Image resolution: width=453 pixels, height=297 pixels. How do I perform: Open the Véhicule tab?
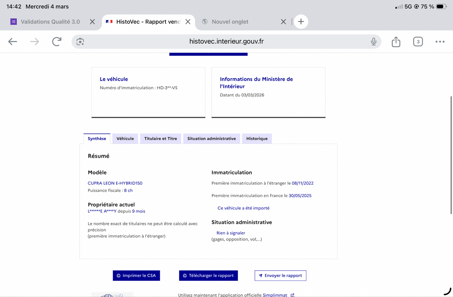[125, 139]
